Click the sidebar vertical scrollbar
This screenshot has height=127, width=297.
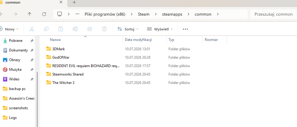pyautogui.click(x=38, y=100)
